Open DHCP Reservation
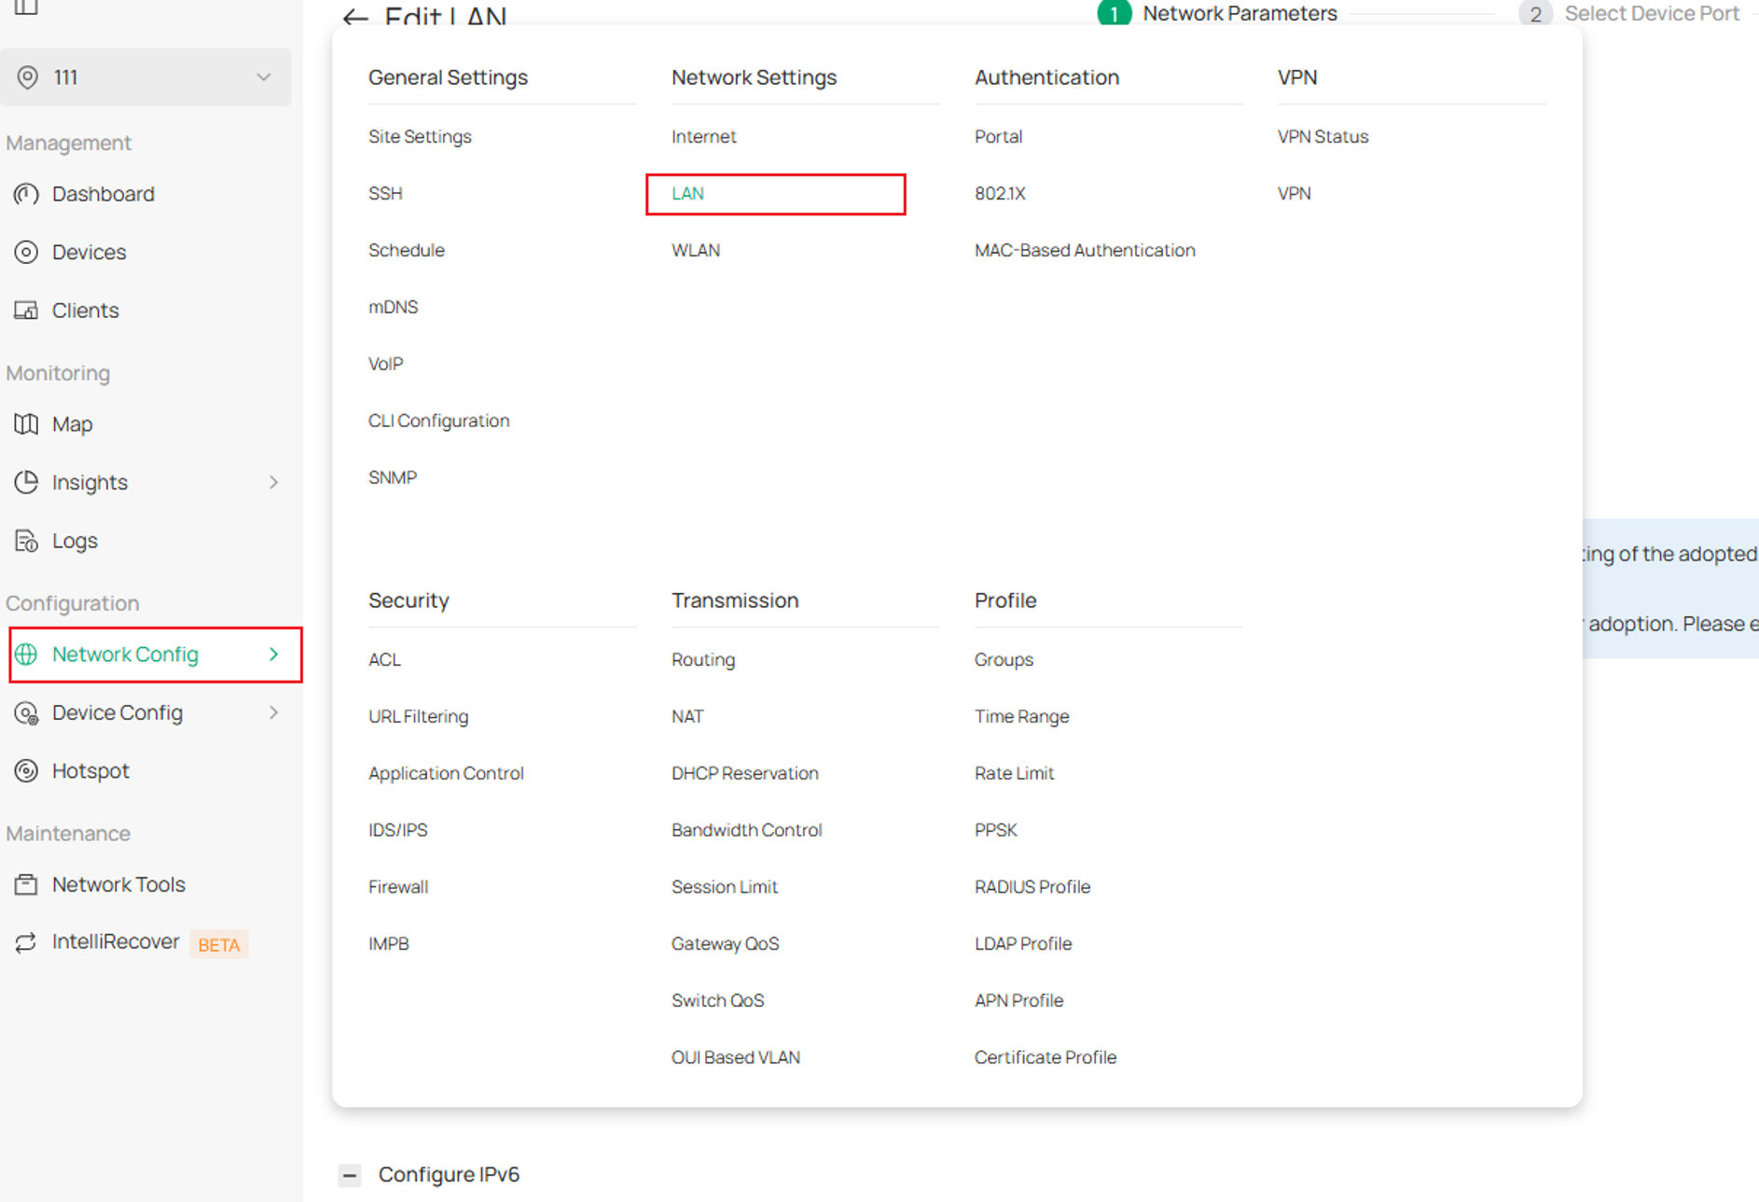 (744, 773)
